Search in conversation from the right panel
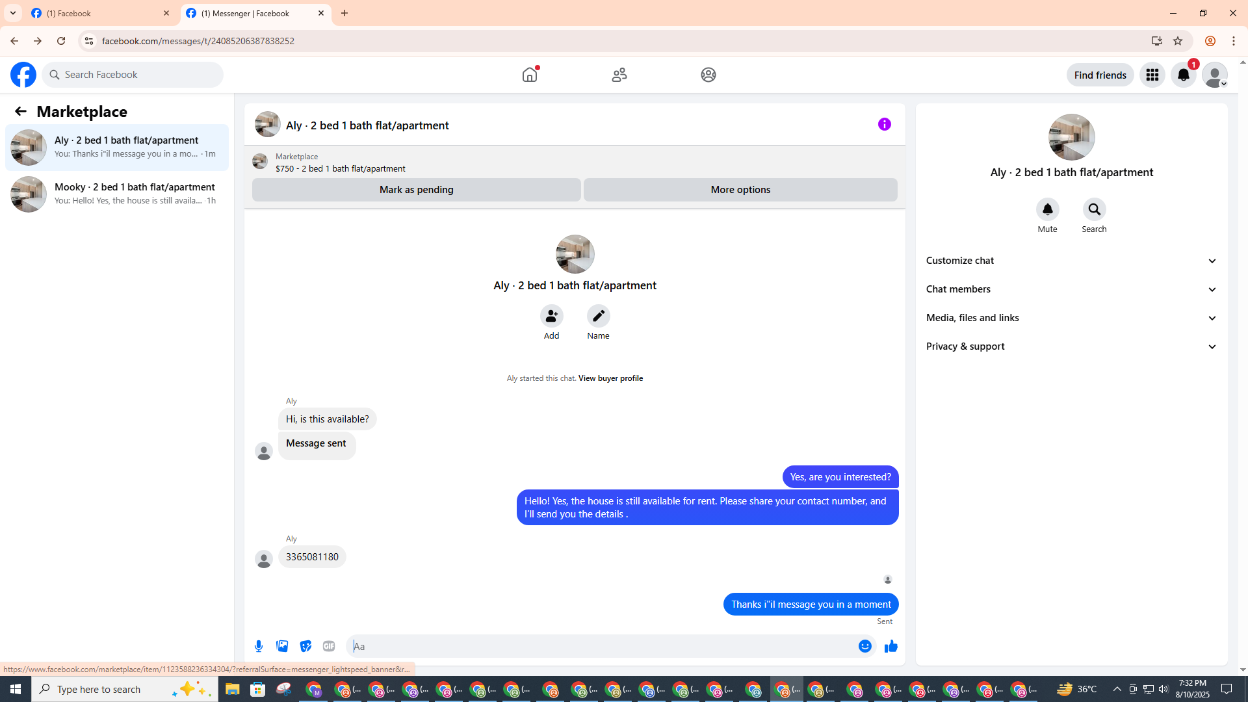The height and width of the screenshot is (702, 1248). click(x=1094, y=210)
